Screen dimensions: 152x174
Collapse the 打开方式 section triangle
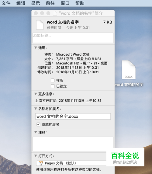[x=36, y=156]
